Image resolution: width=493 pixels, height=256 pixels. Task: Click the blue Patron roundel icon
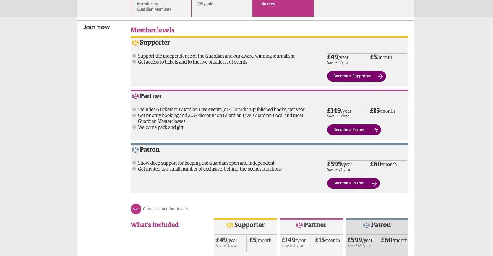(135, 150)
